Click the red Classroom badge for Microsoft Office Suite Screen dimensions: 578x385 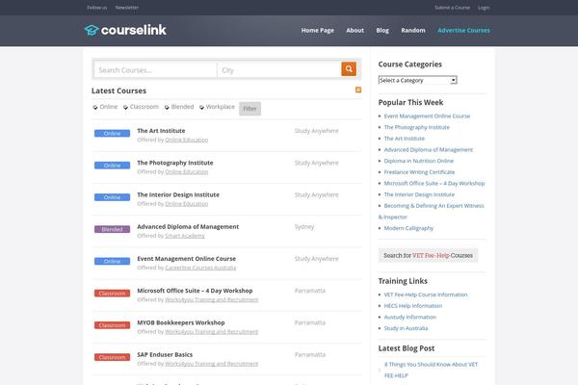point(112,294)
